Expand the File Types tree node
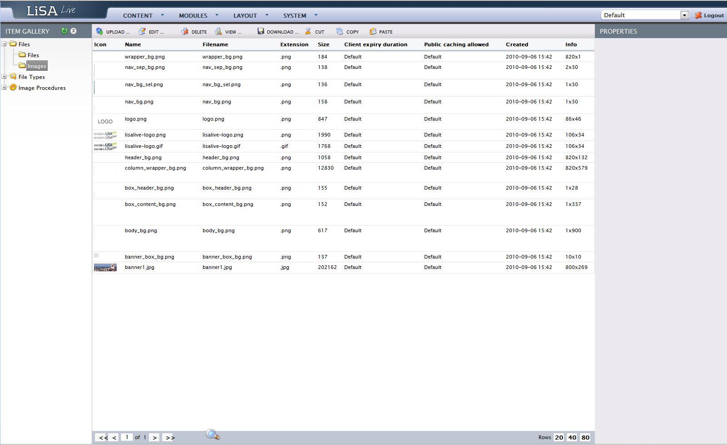Screen dimensions: 727x445 [4, 77]
